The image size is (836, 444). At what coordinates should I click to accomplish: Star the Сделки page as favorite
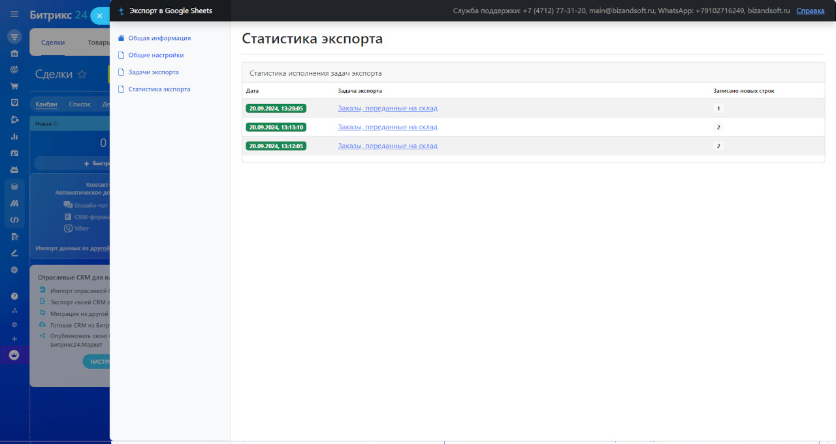point(82,74)
